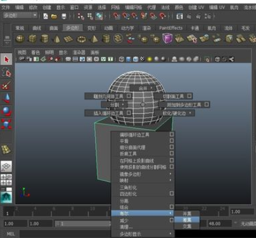The height and width of the screenshot is (238, 256).
Task: Click the single perspective layout icon
Action: (6, 166)
